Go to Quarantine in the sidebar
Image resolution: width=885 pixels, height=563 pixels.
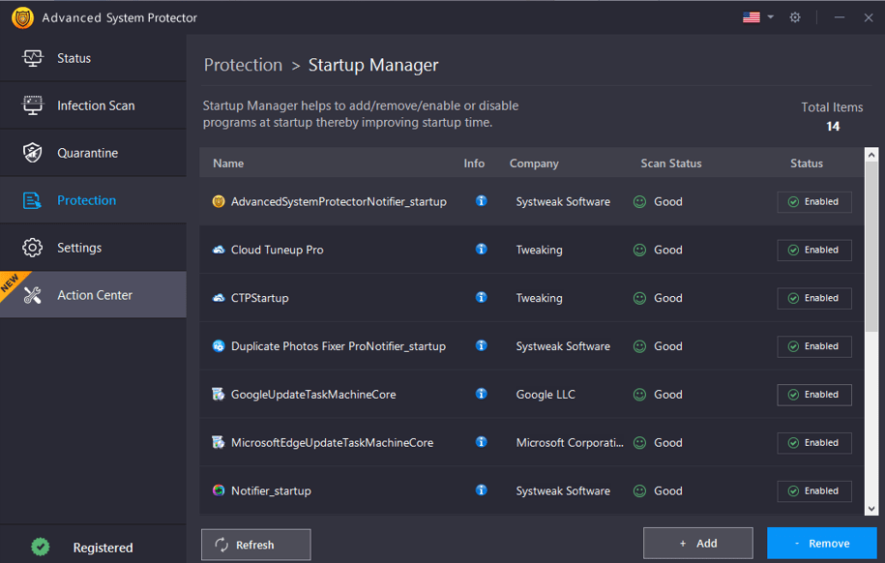point(93,153)
